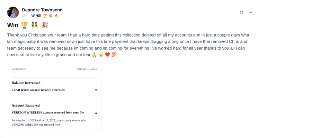This screenshot has height=138, width=321.
Task: Click the 14h post timestamp
Action: pyautogui.click(x=25, y=16)
